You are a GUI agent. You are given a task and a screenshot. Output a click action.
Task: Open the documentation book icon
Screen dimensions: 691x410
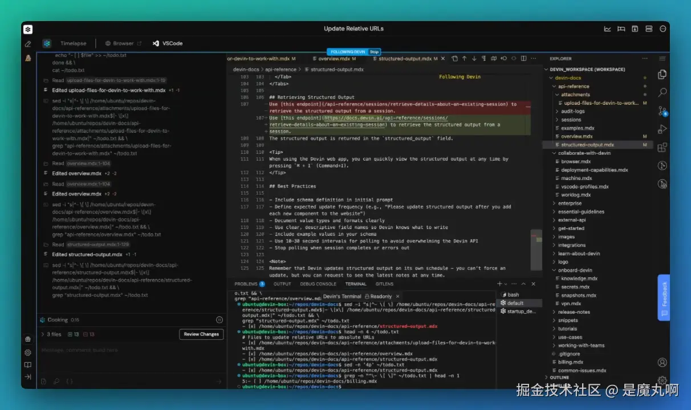(27, 365)
